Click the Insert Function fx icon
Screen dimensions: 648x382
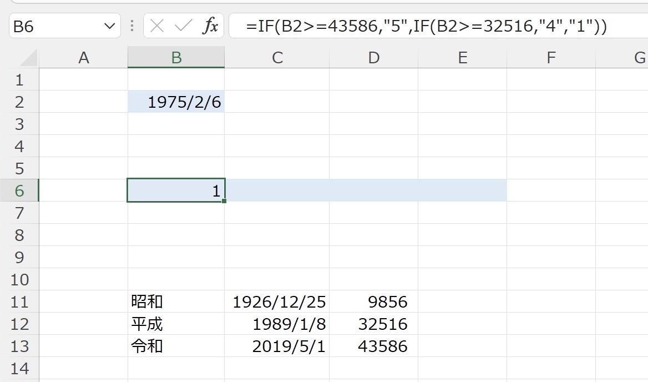[x=210, y=26]
